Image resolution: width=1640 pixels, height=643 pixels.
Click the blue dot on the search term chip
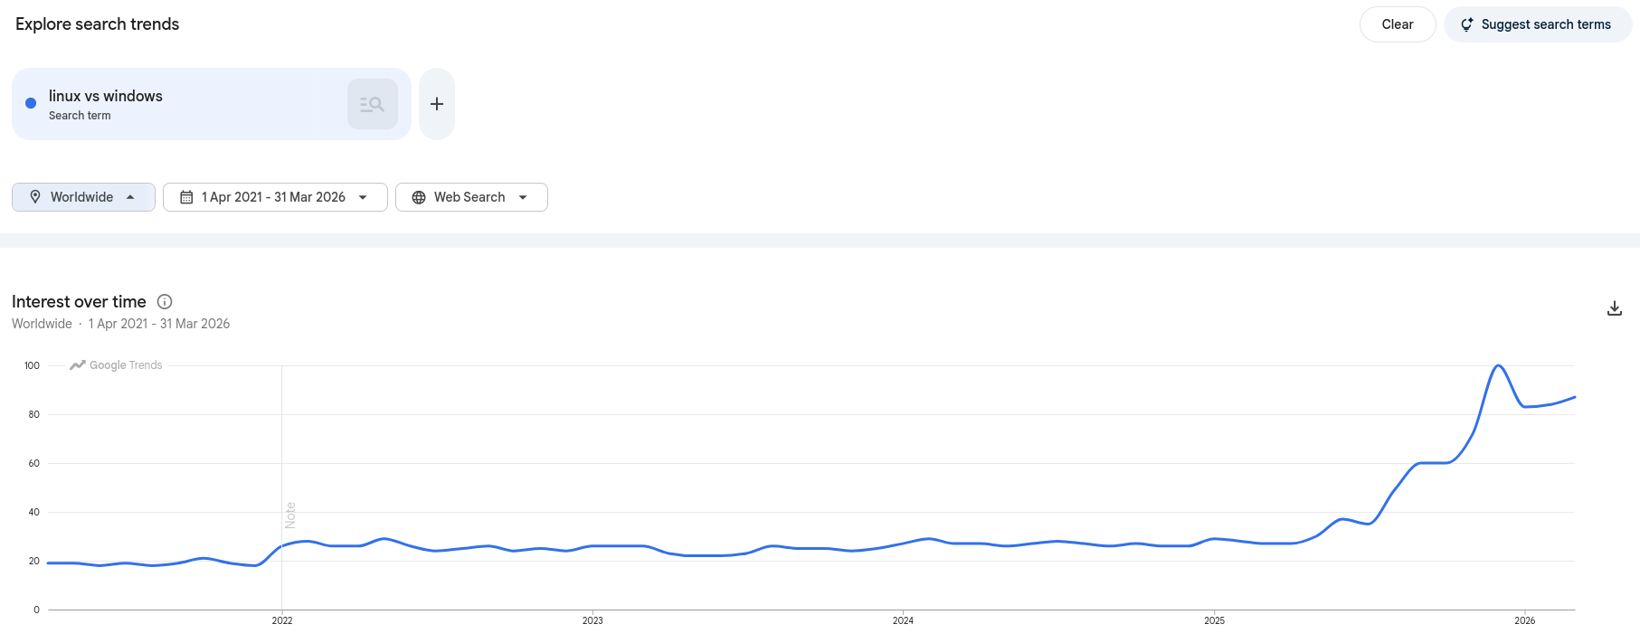pos(30,103)
